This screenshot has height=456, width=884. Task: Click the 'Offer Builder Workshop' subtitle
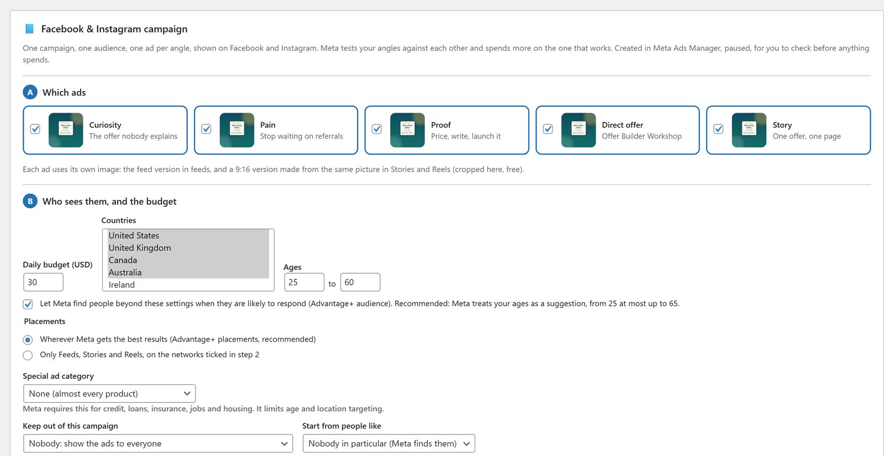tap(641, 136)
